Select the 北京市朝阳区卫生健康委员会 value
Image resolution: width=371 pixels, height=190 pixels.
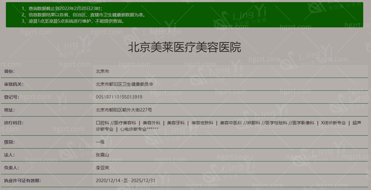124,84
